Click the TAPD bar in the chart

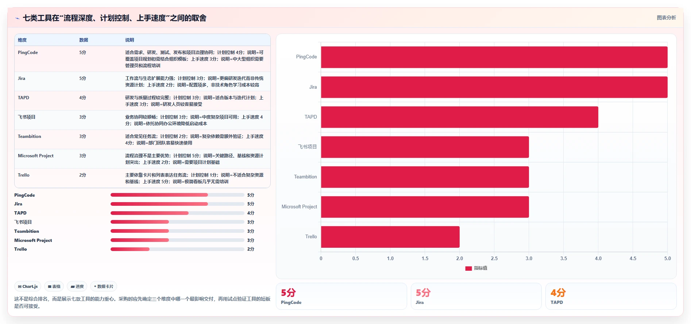click(x=459, y=117)
